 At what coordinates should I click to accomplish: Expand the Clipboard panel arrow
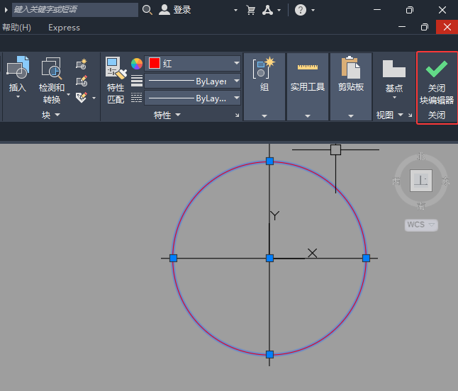point(351,116)
